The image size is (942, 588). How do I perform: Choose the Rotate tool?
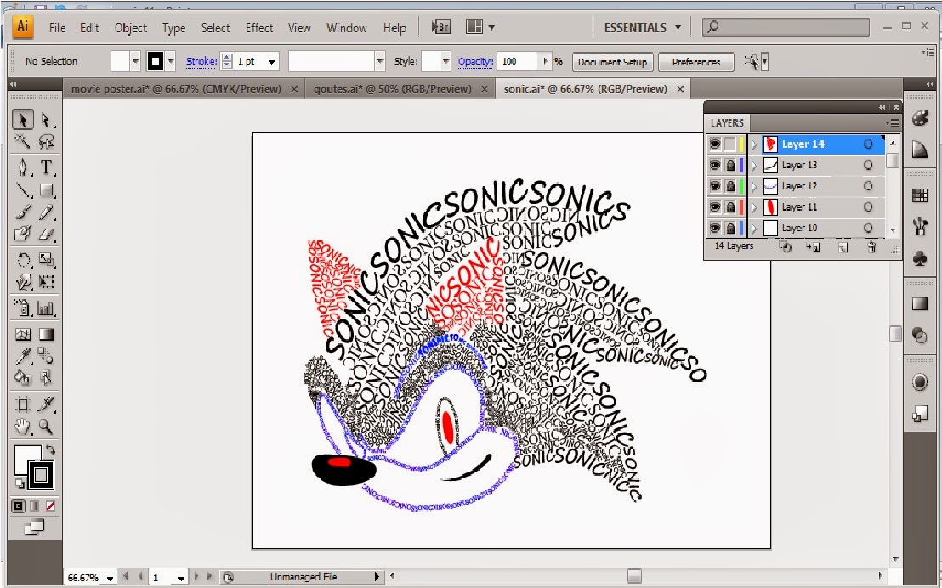tap(23, 259)
